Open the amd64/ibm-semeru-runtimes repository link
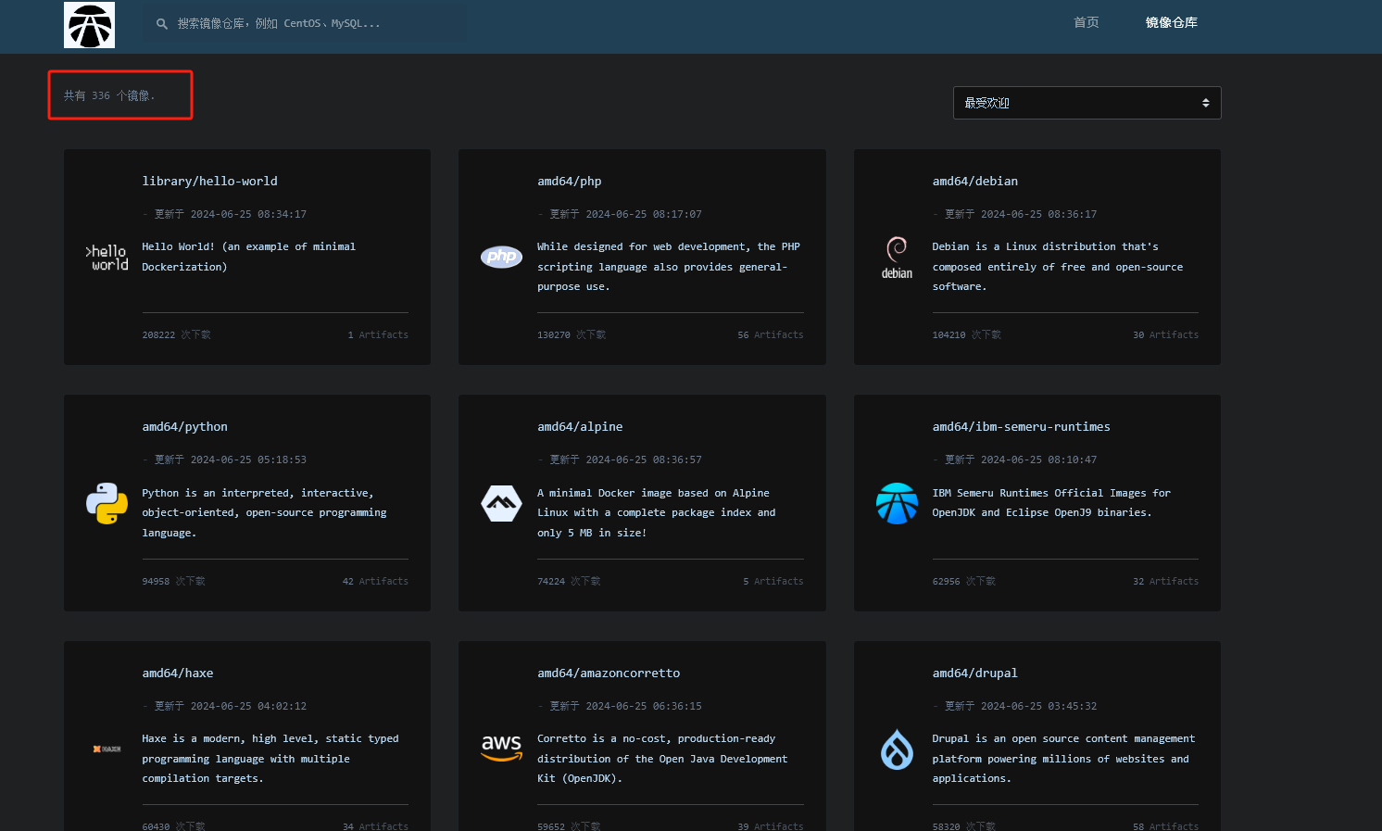 click(1021, 427)
